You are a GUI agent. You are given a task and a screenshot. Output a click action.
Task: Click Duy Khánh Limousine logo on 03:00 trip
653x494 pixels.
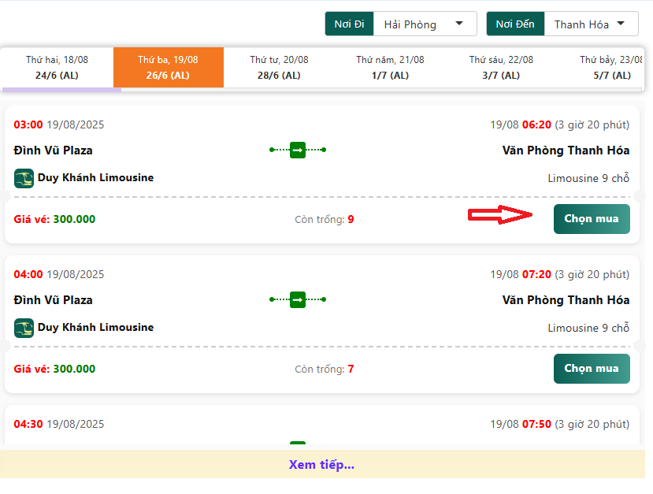[24, 178]
